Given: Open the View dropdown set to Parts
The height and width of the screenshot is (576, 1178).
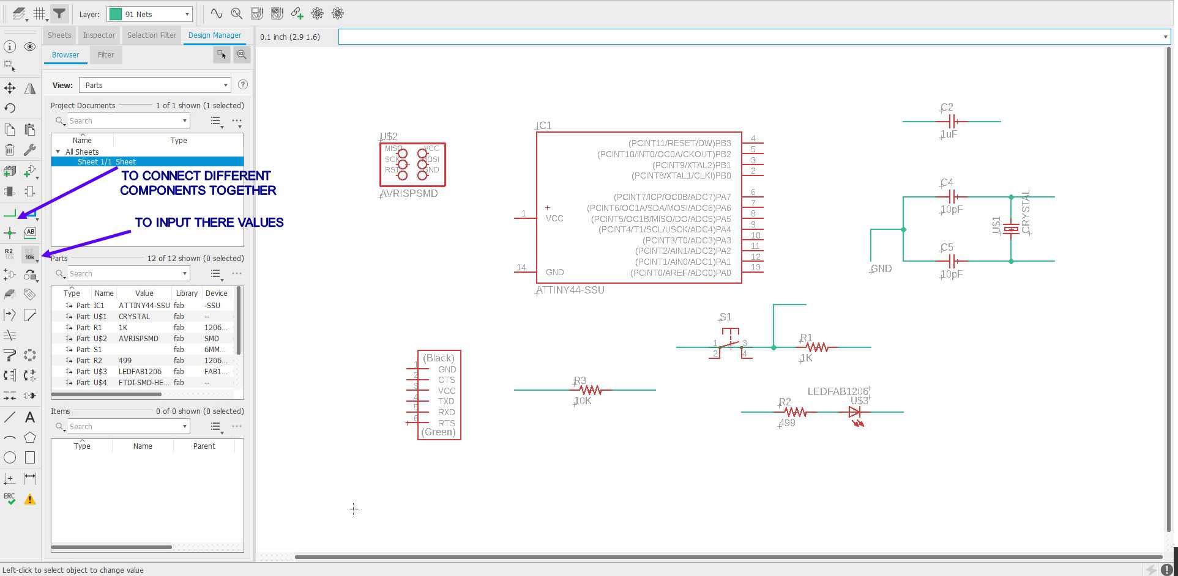Looking at the screenshot, I should [155, 85].
